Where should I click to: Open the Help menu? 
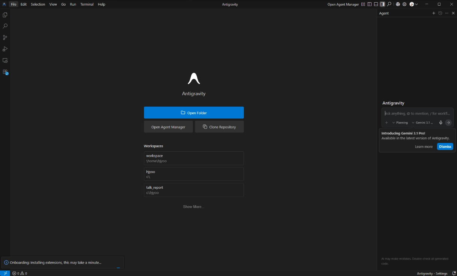101,4
